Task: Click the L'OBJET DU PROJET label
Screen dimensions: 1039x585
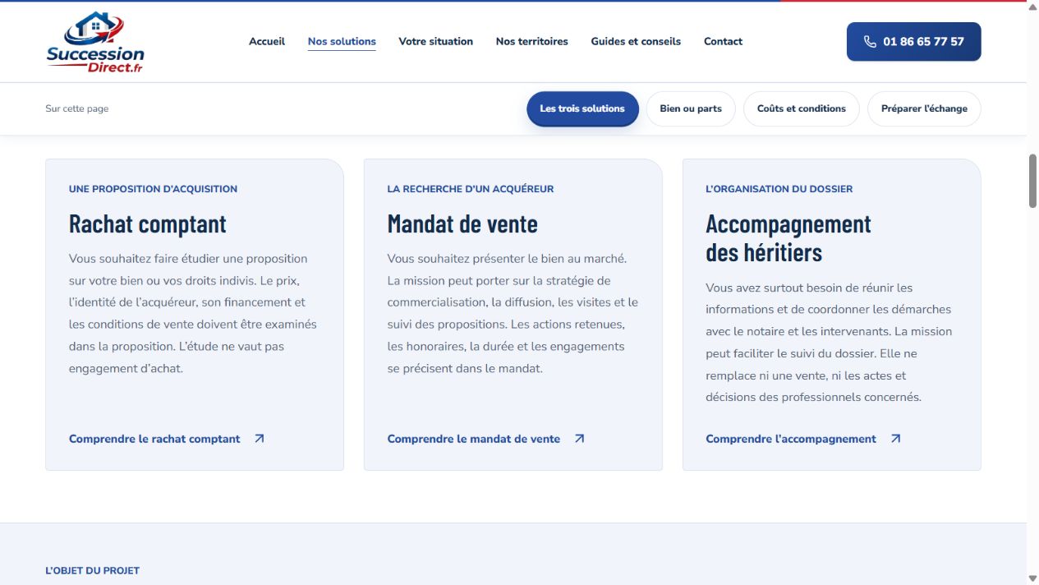Action: (x=93, y=570)
